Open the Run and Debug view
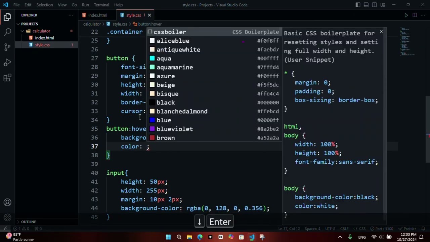The image size is (430, 242). (x=7, y=63)
